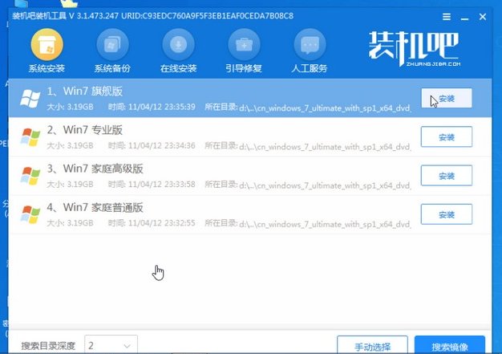Click directory path in Win7 家庭高级版 row
The width and height of the screenshot is (502, 354).
[x=325, y=185]
